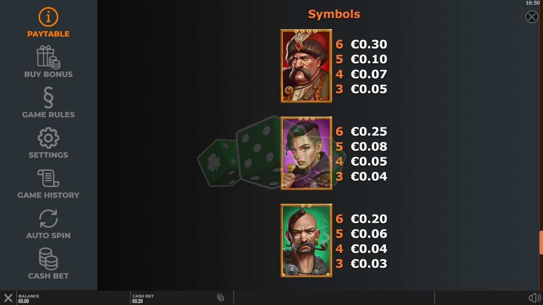This screenshot has height=305, width=543.
Task: Toggle sound with the speaker icon
Action: (x=535, y=298)
